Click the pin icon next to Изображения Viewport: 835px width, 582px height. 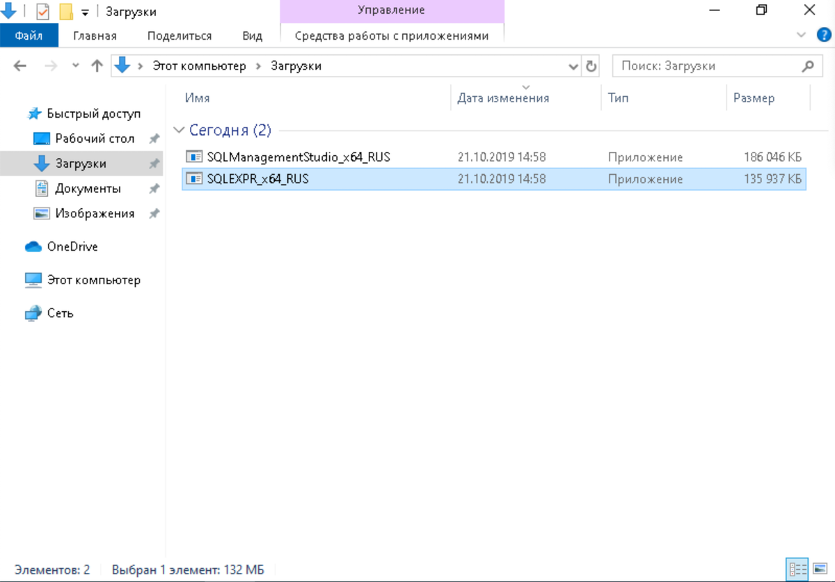[x=154, y=214]
